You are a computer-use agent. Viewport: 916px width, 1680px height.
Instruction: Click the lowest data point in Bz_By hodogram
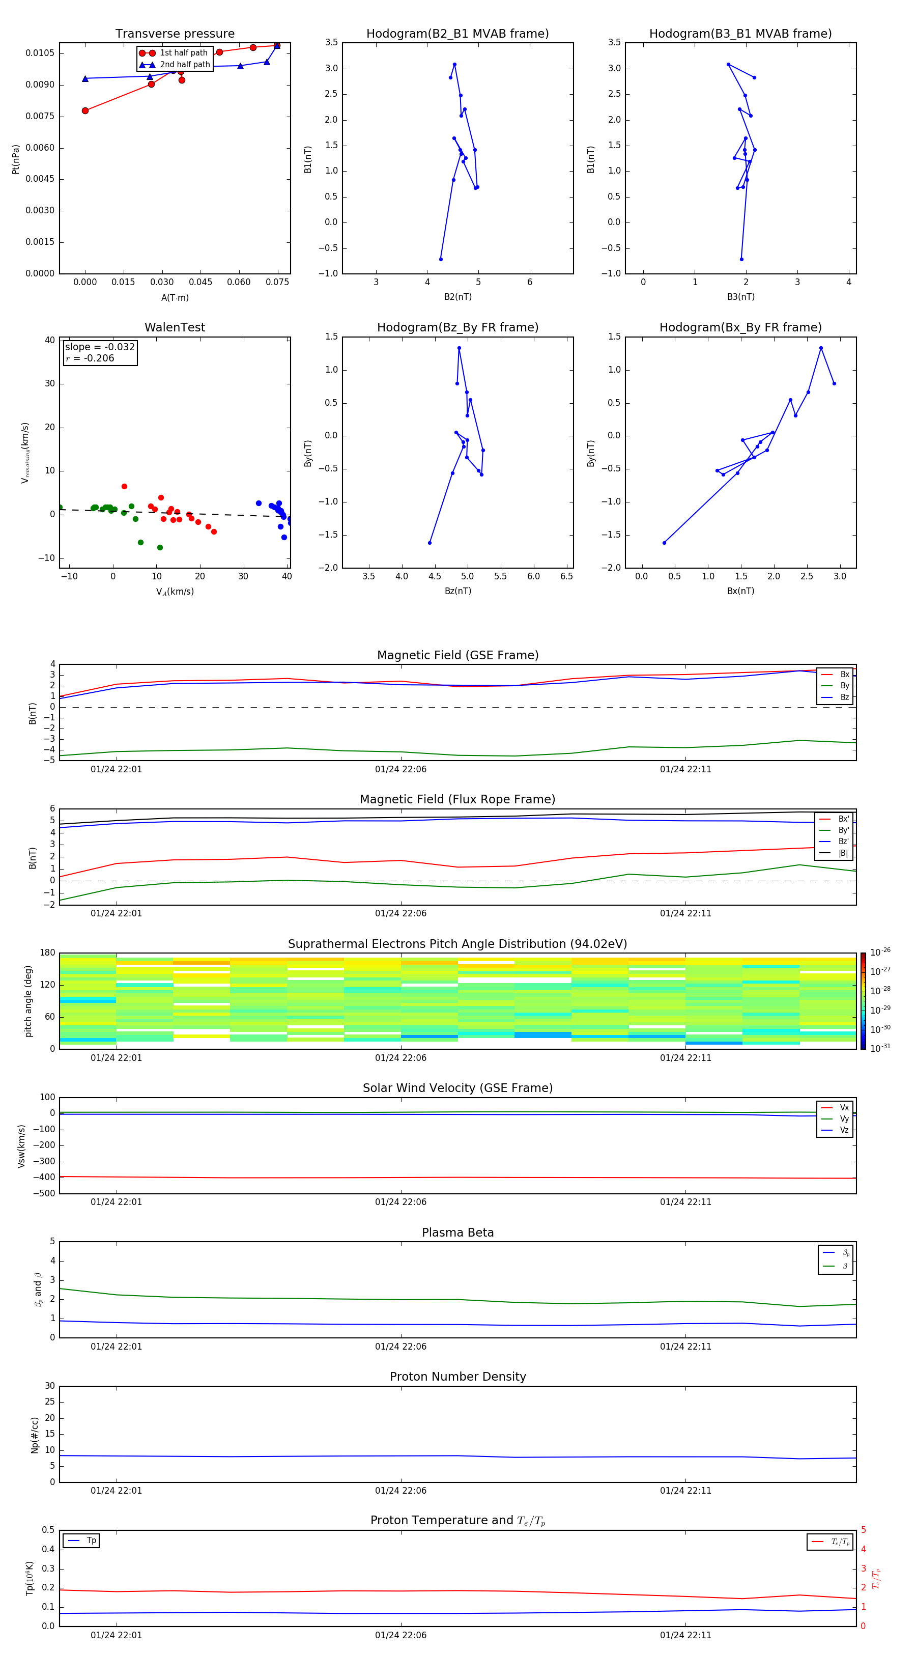tap(430, 543)
